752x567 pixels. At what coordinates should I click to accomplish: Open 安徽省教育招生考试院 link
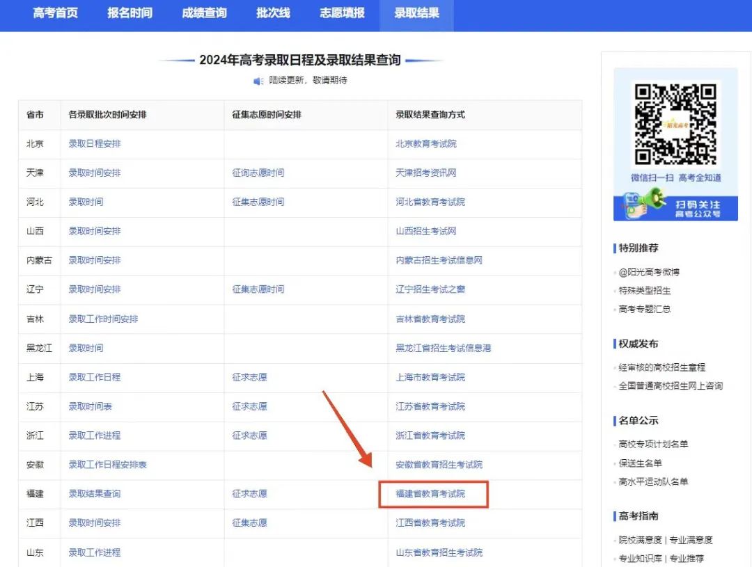point(439,465)
